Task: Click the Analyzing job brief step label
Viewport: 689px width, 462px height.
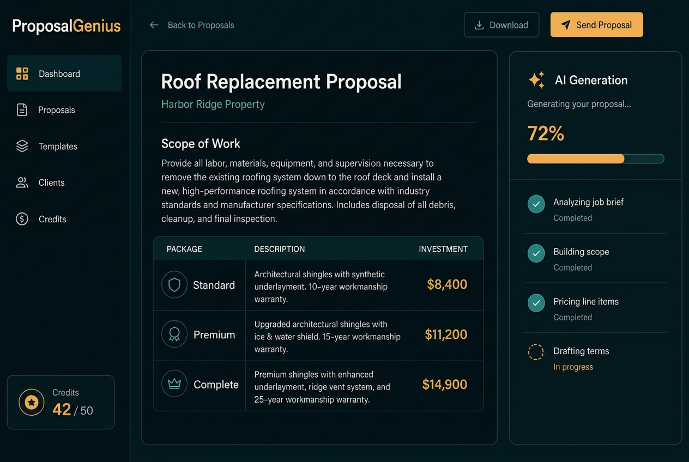Action: click(588, 202)
